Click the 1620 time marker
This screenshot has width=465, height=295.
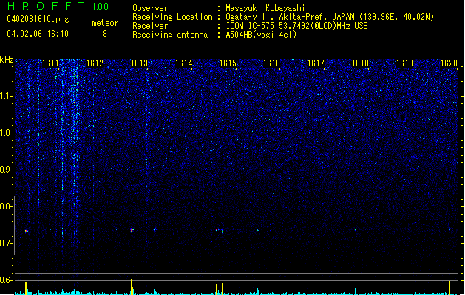point(449,63)
